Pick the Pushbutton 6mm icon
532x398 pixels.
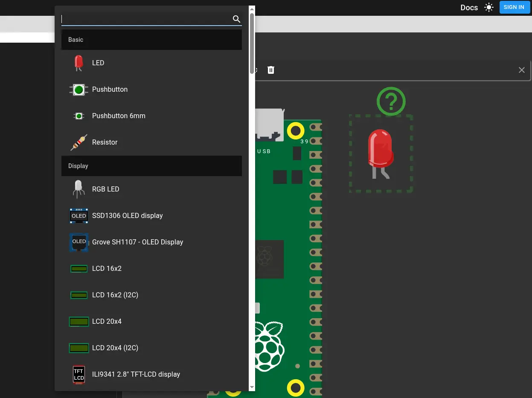78,116
